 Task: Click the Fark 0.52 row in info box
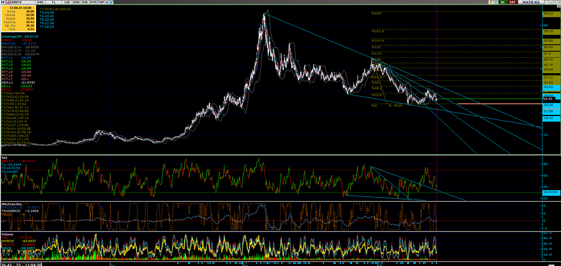pyautogui.click(x=19, y=29)
